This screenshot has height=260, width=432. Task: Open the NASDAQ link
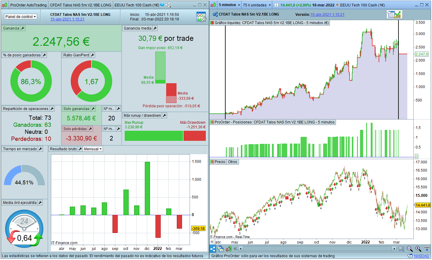coord(421,256)
